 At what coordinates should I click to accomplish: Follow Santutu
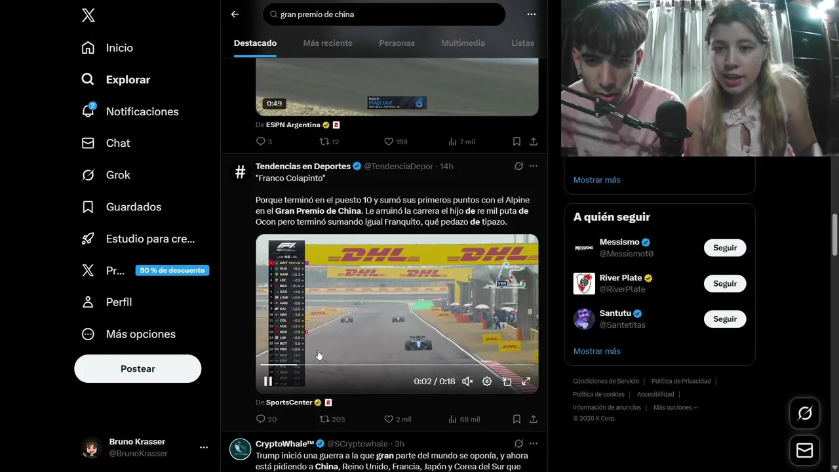coord(725,319)
